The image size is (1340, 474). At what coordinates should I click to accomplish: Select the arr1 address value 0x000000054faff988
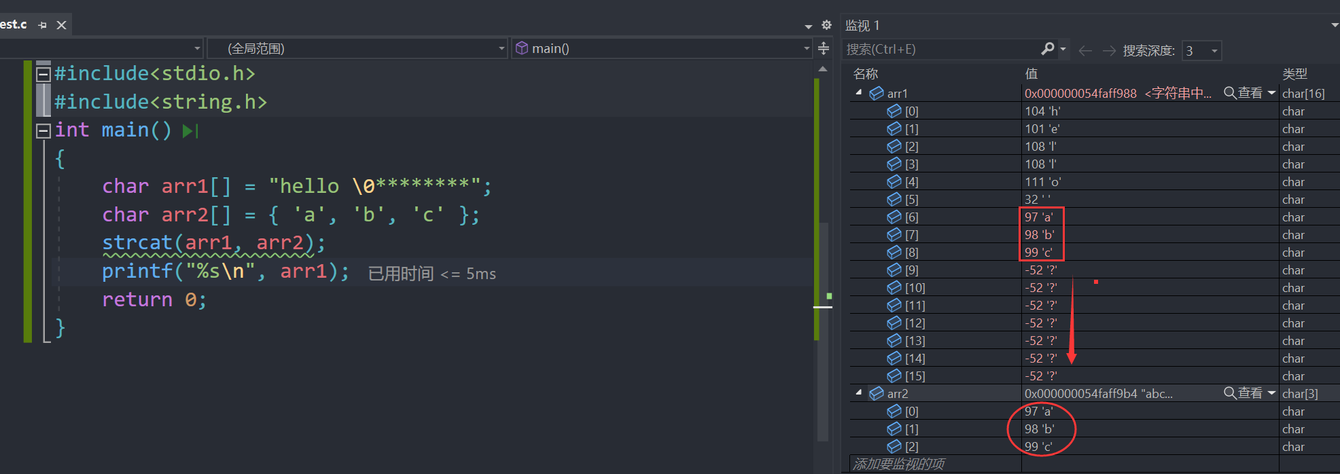(1080, 93)
